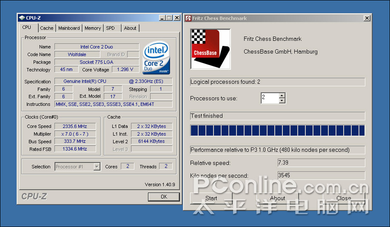390x227 pixels.
Task: Click the 'Performance relative to P3 1.0 GHz' field
Action: tap(278, 150)
